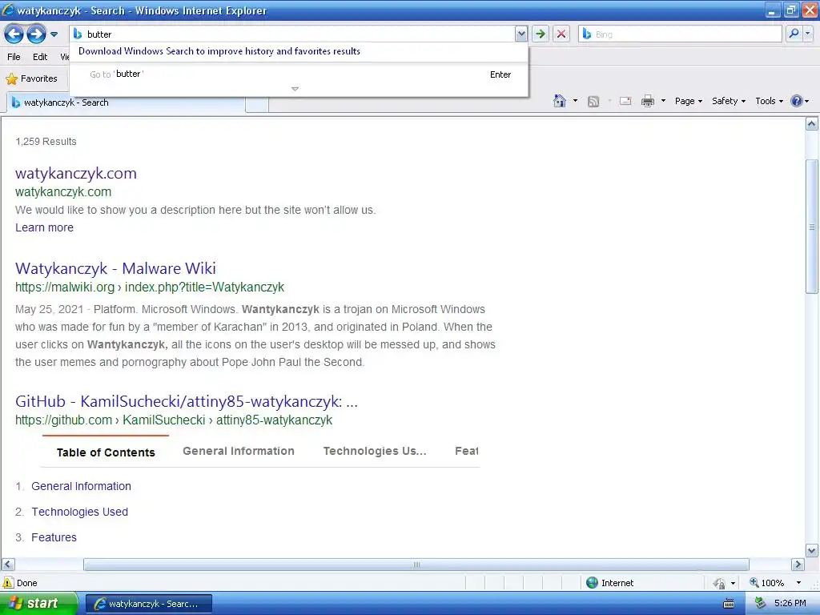The image size is (820, 615).
Task: Click the green 'watykanczyk.com' URL text
Action: point(63,192)
